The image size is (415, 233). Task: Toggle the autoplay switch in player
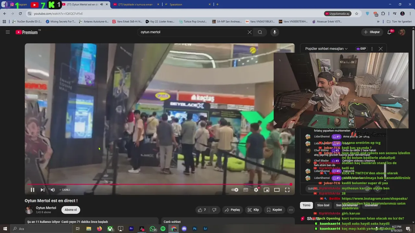235,190
